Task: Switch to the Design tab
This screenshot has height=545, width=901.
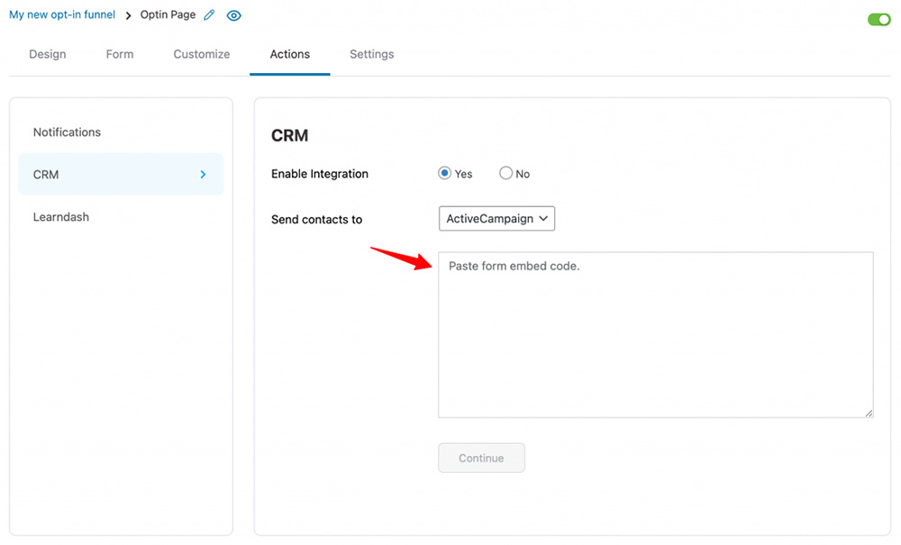Action: [48, 54]
